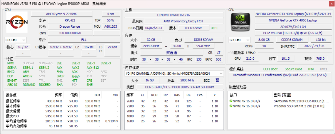Click the AMD-V feature flag
335x134 pixels.
[x=28, y=76]
